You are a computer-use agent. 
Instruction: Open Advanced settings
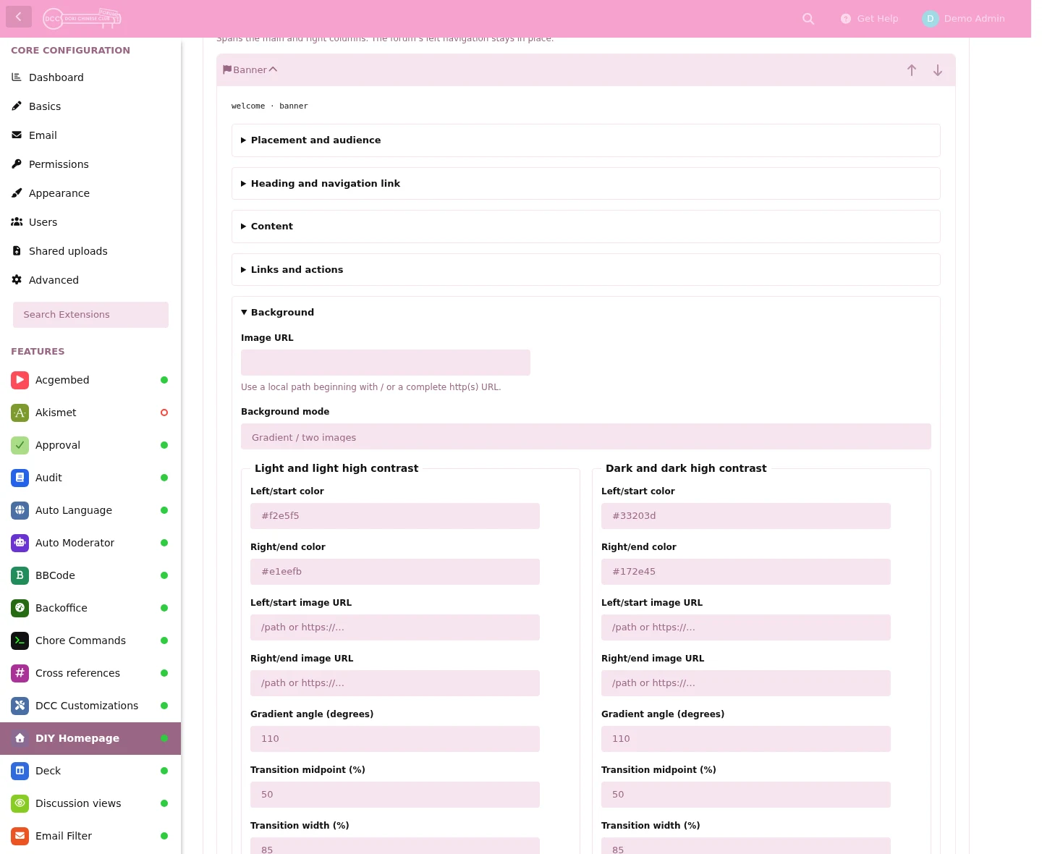tap(90, 280)
